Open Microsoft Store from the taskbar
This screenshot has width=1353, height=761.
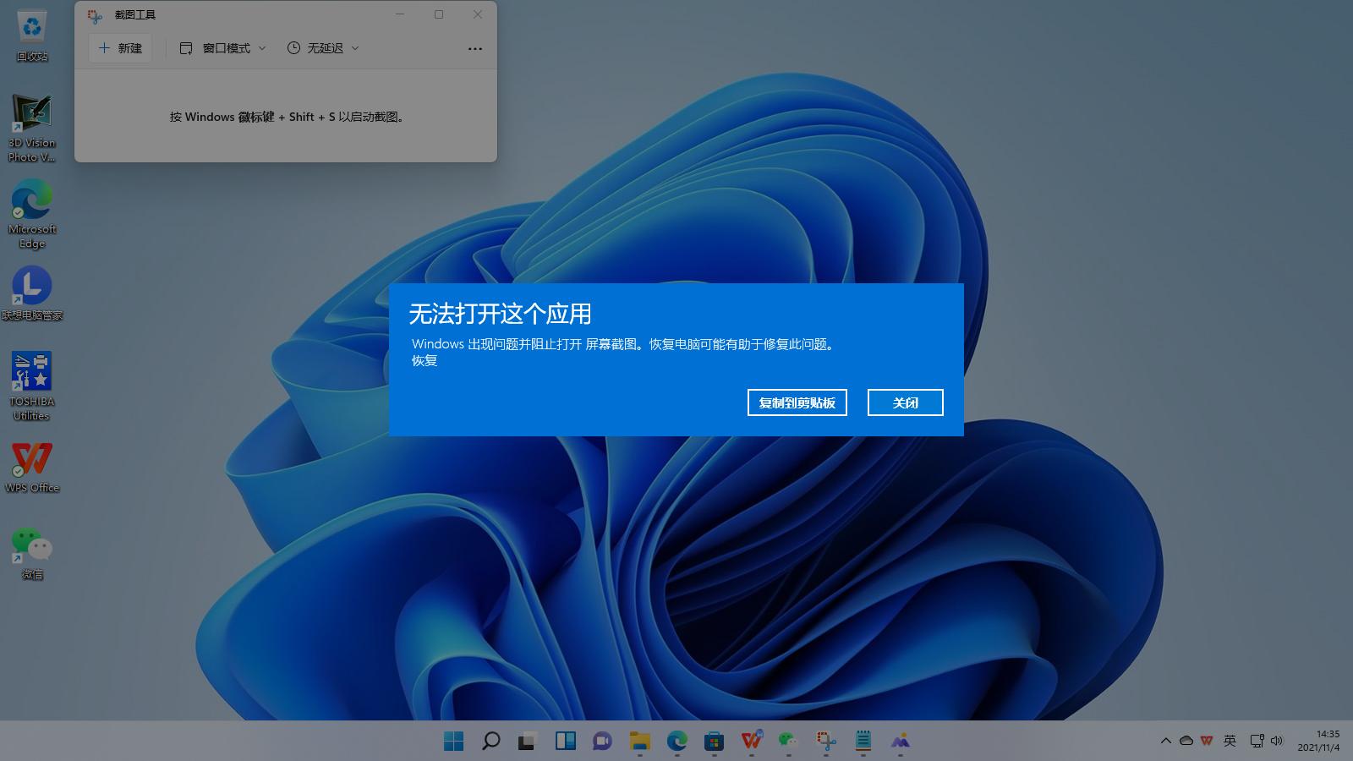[713, 742]
